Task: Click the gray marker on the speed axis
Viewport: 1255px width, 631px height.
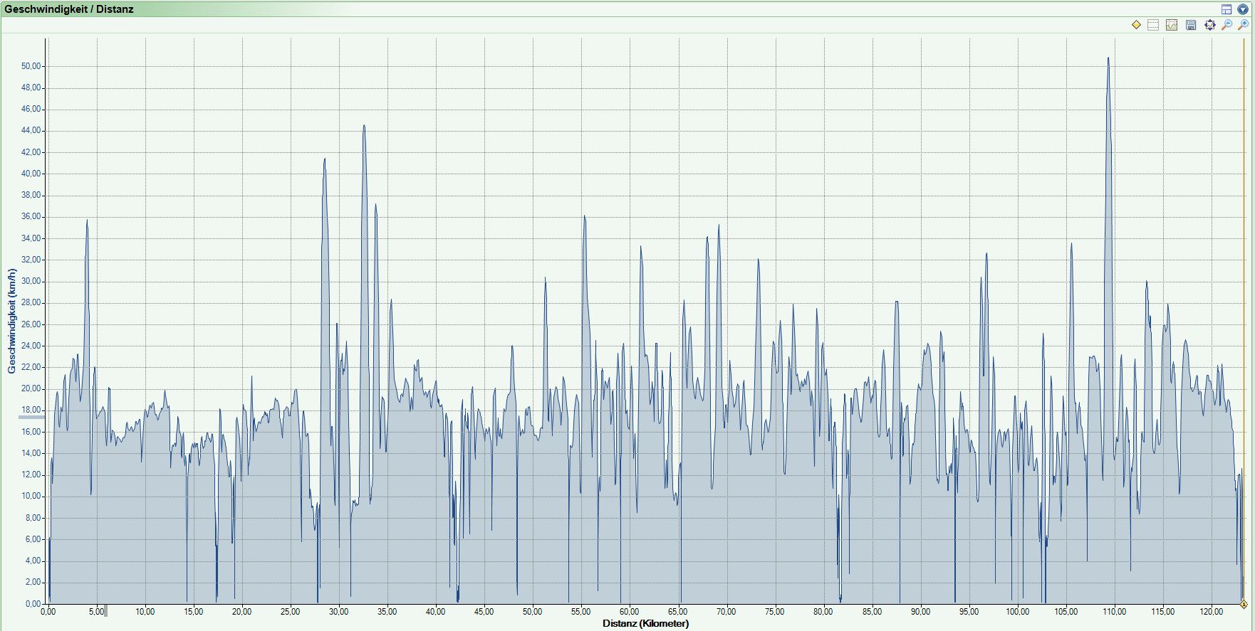Action: [x=31, y=416]
